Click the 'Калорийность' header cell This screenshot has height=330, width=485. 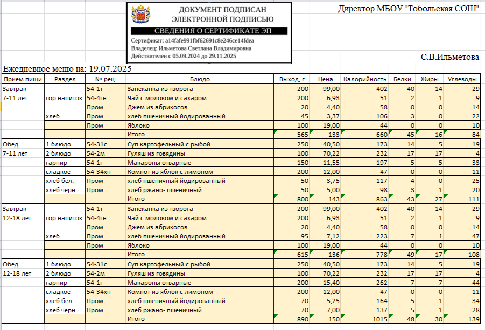[364, 79]
